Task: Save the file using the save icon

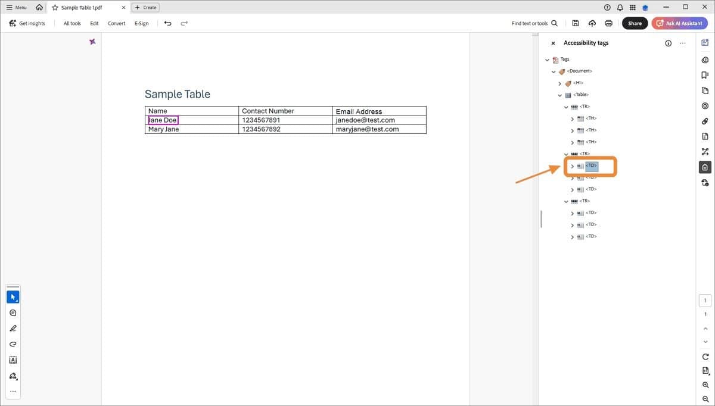Action: tap(575, 23)
